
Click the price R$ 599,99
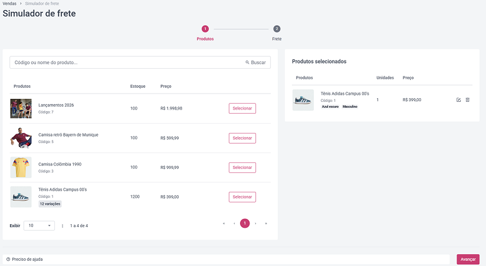pyautogui.click(x=169, y=138)
